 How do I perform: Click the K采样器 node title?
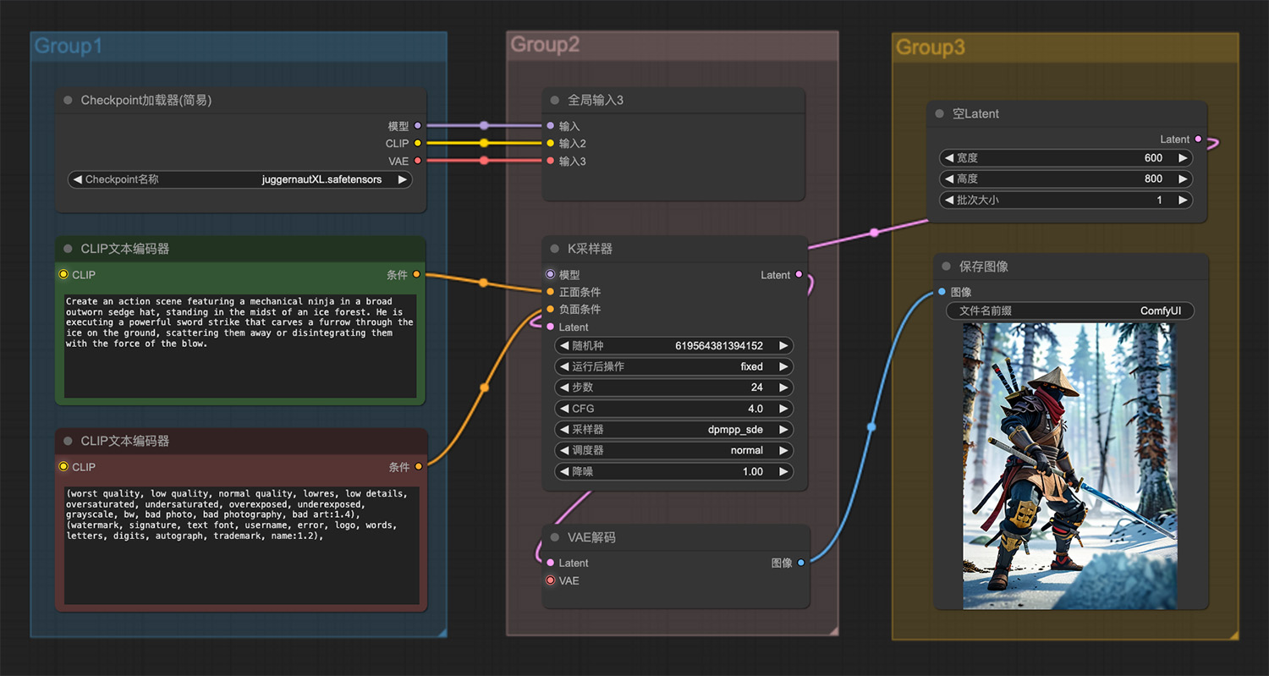590,249
